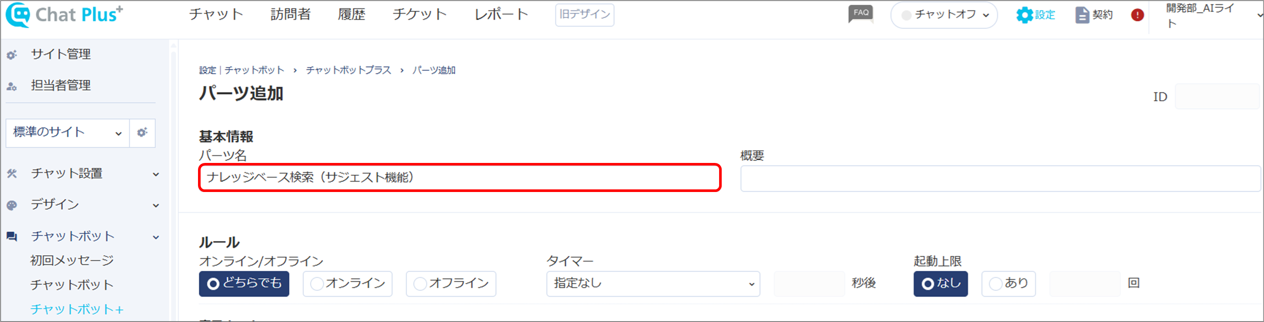
Task: Open the 標準のサイト site selector
Action: (67, 132)
